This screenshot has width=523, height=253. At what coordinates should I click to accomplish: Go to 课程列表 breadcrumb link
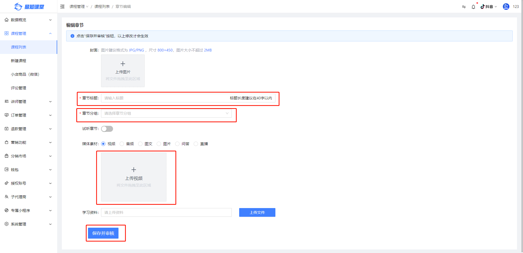(102, 7)
